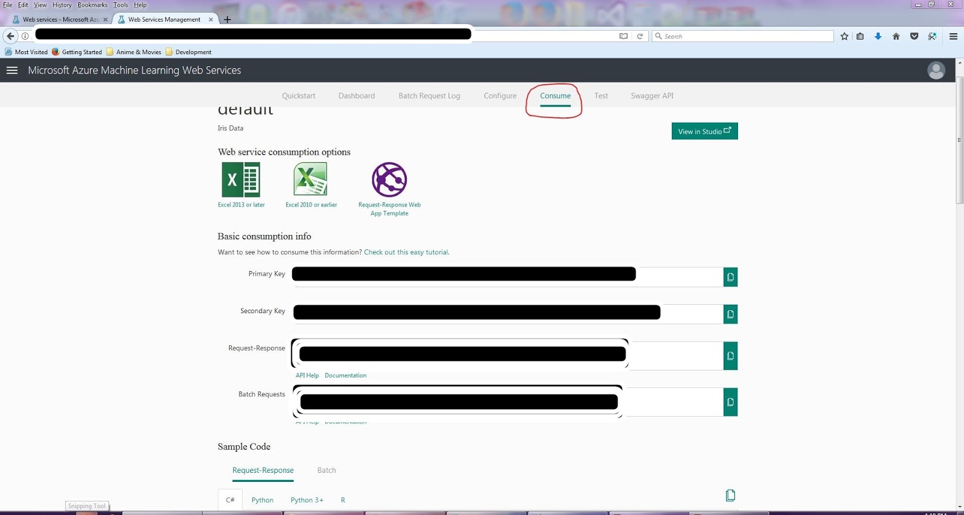The image size is (964, 515).
Task: Click the vertical page scrollbar thumb
Action: (959, 140)
